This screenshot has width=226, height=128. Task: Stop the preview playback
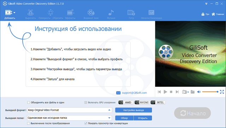(171, 92)
